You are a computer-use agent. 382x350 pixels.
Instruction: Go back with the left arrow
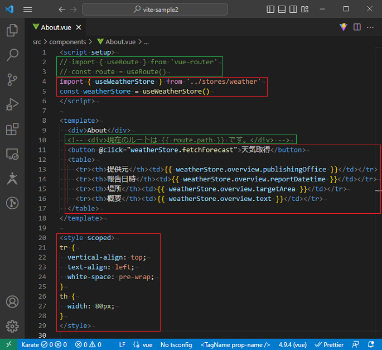tap(62, 9)
